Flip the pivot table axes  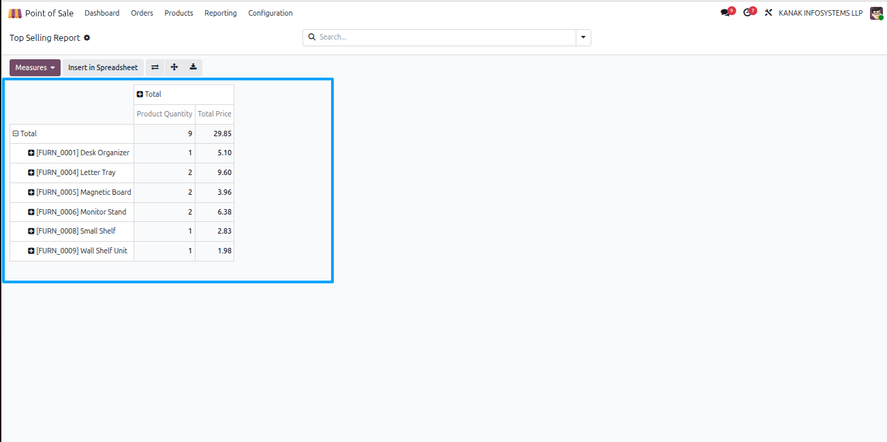pos(155,67)
